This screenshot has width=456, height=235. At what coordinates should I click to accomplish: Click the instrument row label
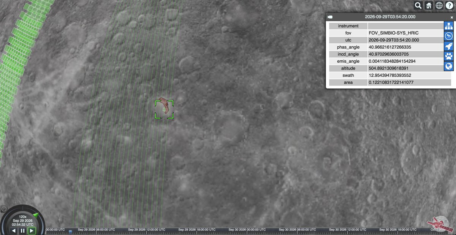pyautogui.click(x=348, y=26)
